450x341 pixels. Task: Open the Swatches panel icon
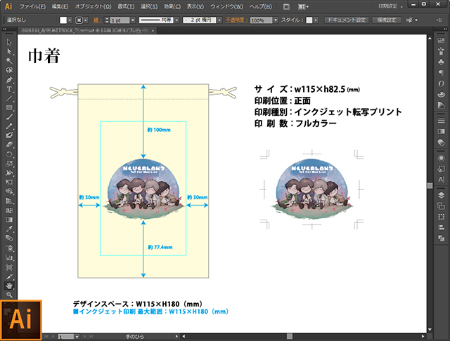coord(441,41)
